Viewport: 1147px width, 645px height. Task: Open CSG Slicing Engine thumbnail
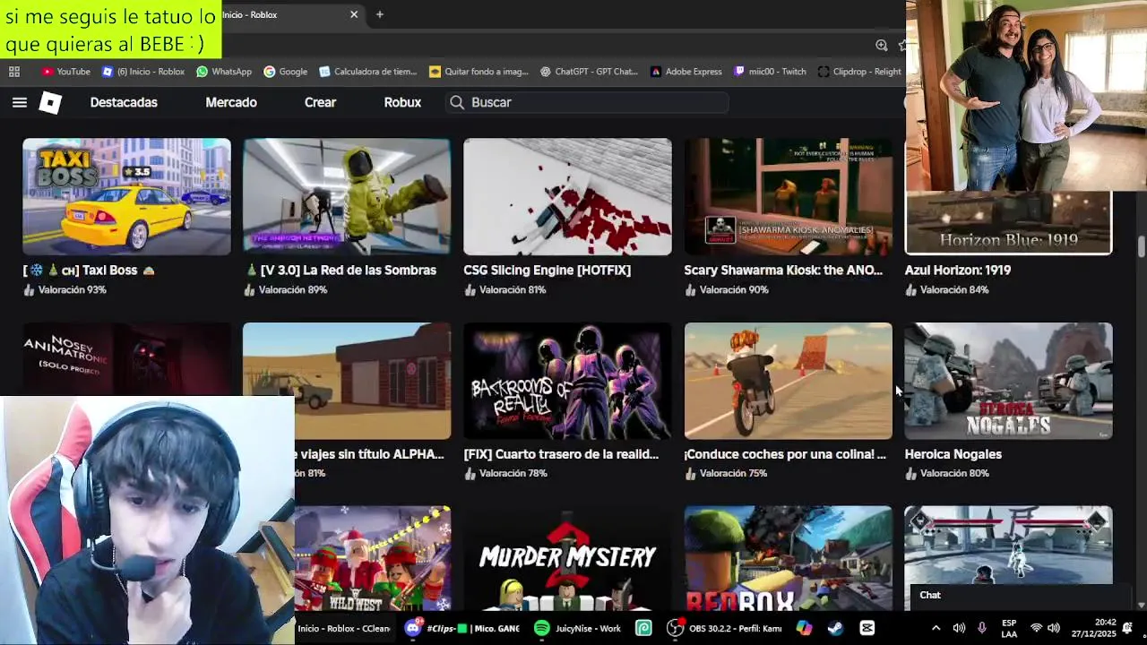[567, 196]
